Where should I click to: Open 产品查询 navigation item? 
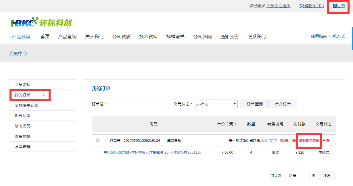pos(67,36)
